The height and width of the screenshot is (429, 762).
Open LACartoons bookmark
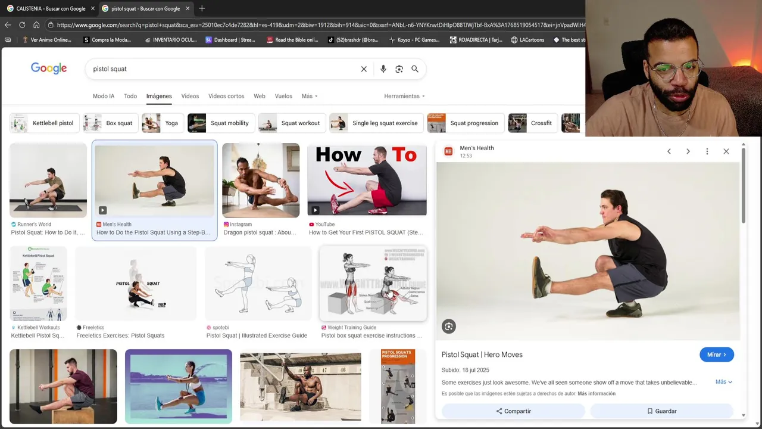click(x=527, y=40)
